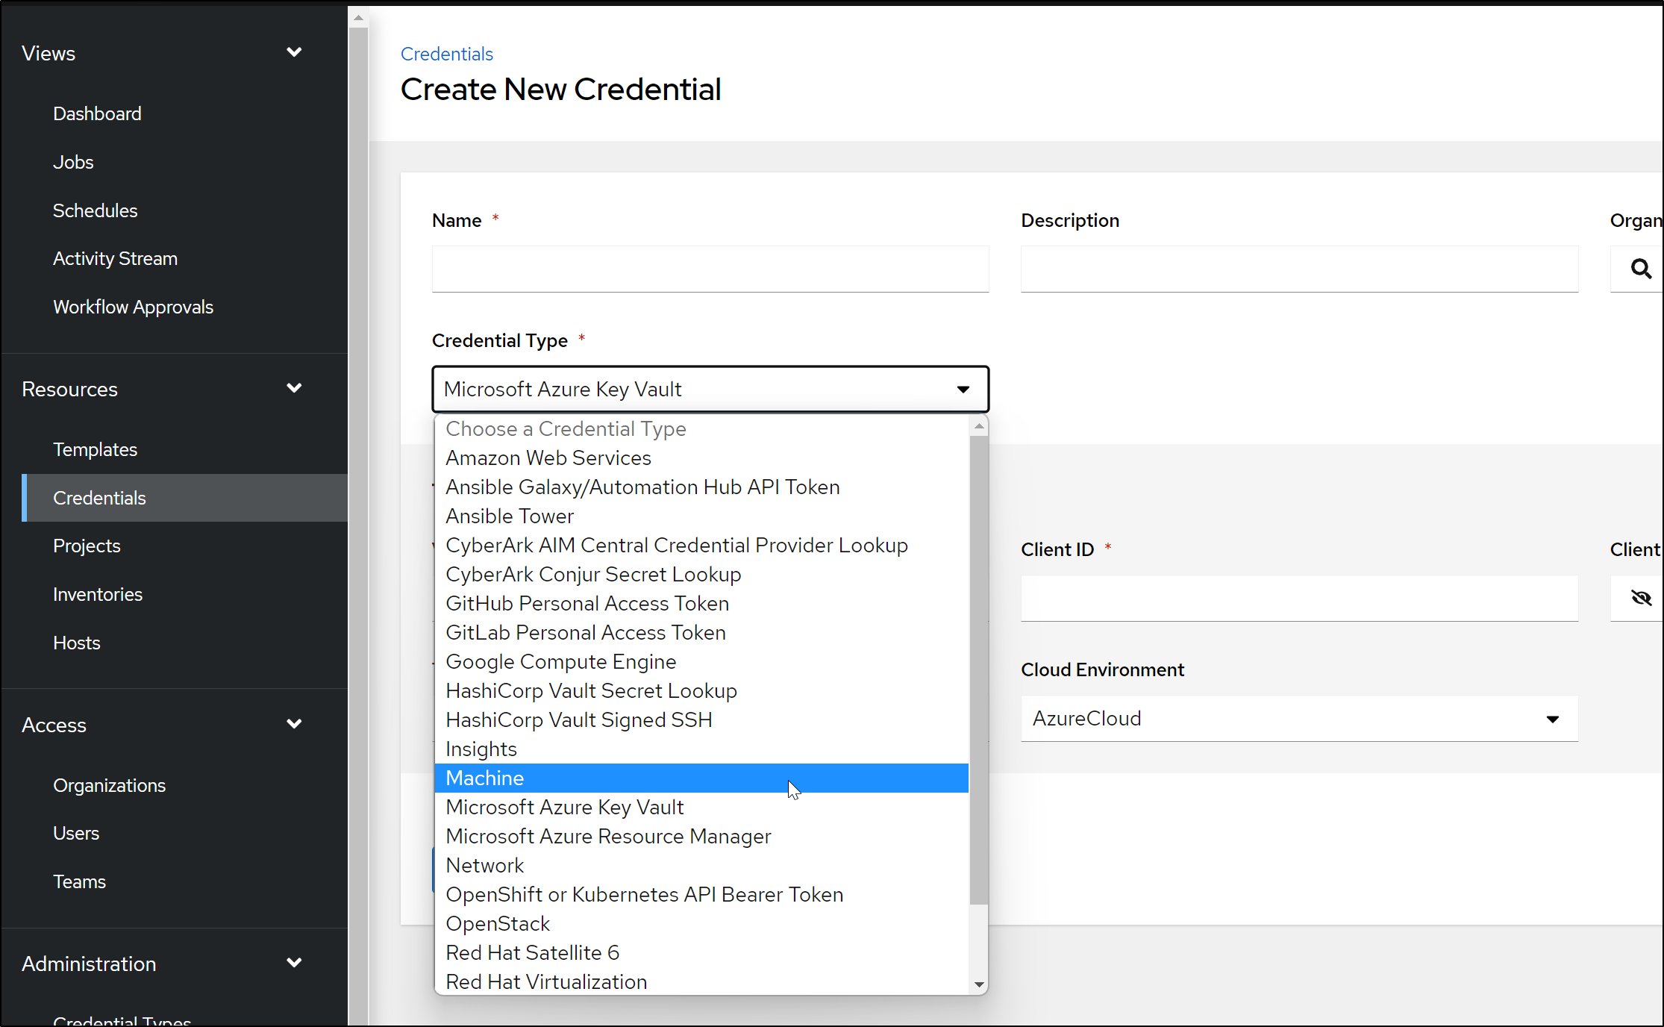Screen dimensions: 1664x1027
Task: Select Red Hat Virtualization option
Action: tap(701, 981)
